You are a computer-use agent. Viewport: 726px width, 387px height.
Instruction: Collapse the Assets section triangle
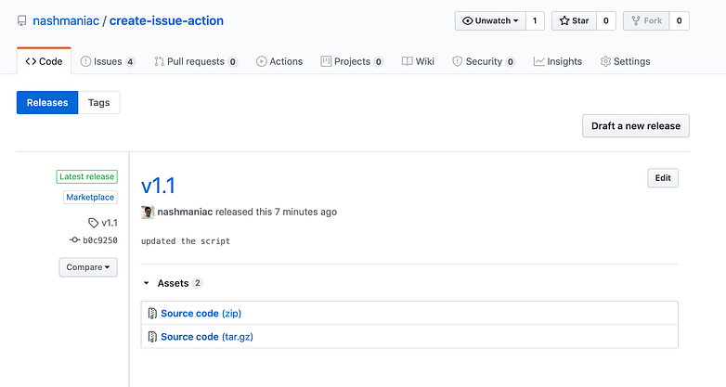tap(147, 283)
